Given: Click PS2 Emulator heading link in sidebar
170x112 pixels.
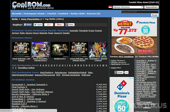Looking at the screenshot, I should pos(126,56).
